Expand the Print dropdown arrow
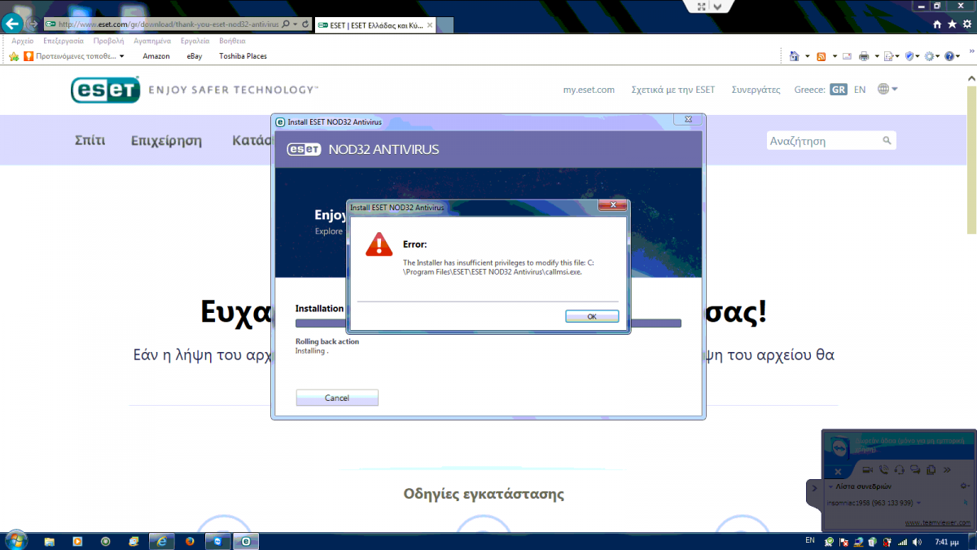The image size is (977, 550). point(877,56)
